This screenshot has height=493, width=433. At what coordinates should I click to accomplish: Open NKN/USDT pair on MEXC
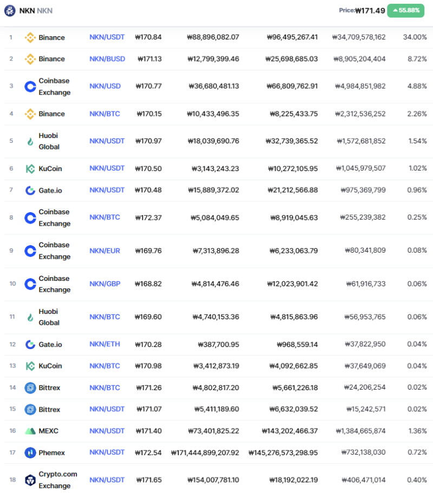click(107, 431)
